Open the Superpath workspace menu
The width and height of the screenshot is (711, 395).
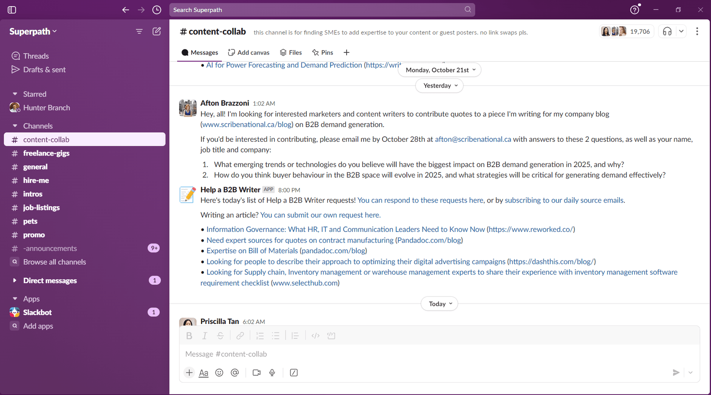(33, 32)
